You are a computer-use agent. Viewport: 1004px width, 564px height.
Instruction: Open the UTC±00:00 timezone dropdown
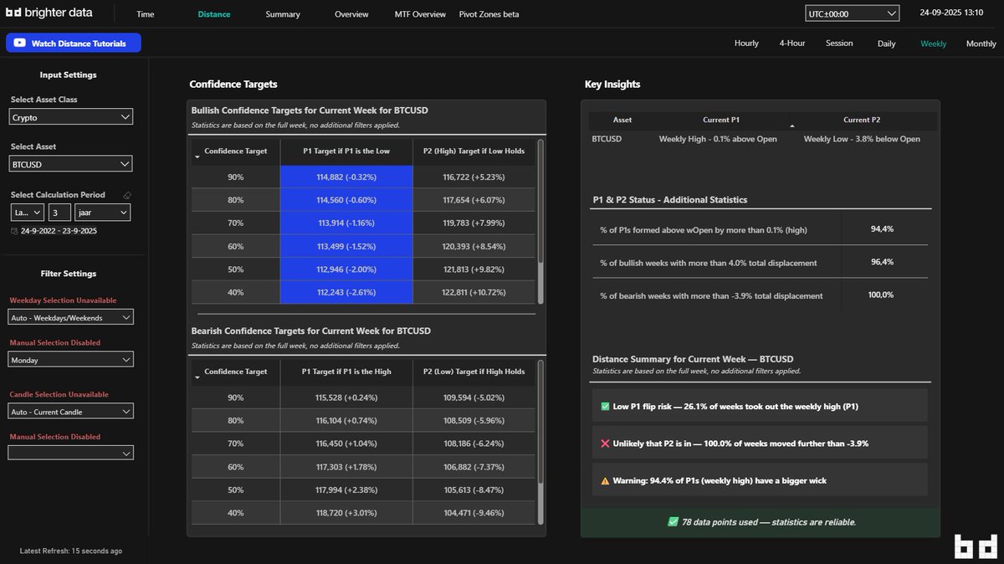(x=852, y=13)
